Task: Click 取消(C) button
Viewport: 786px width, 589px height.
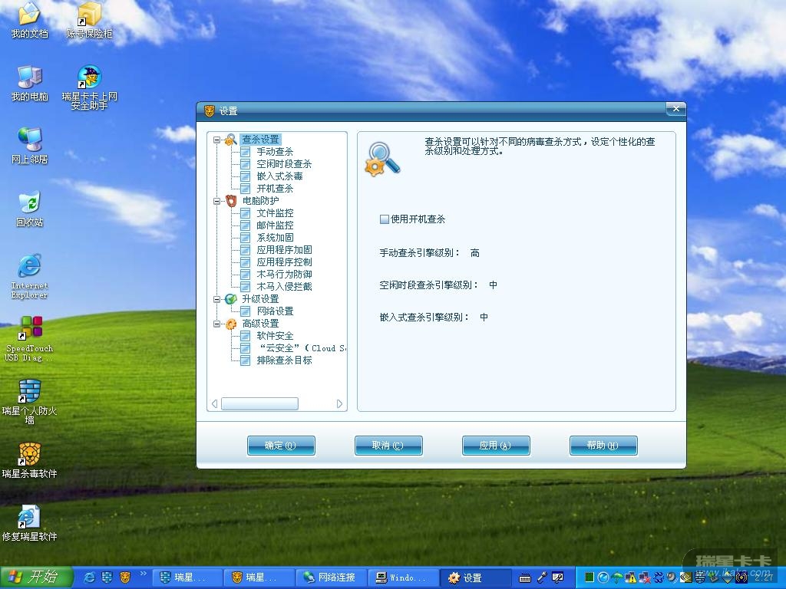Action: pos(388,446)
